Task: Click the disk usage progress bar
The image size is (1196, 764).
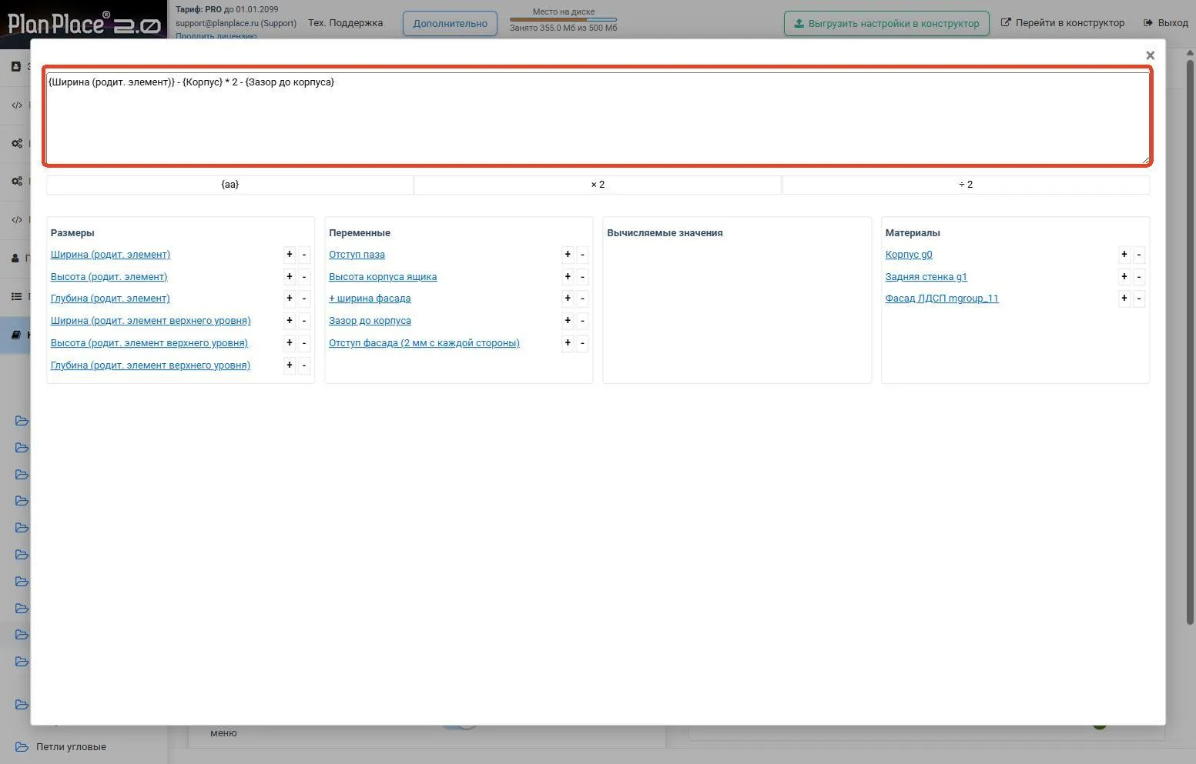Action: (563, 19)
